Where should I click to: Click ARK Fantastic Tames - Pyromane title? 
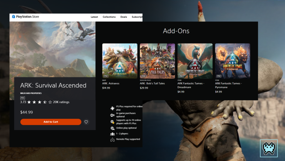tap(229, 85)
